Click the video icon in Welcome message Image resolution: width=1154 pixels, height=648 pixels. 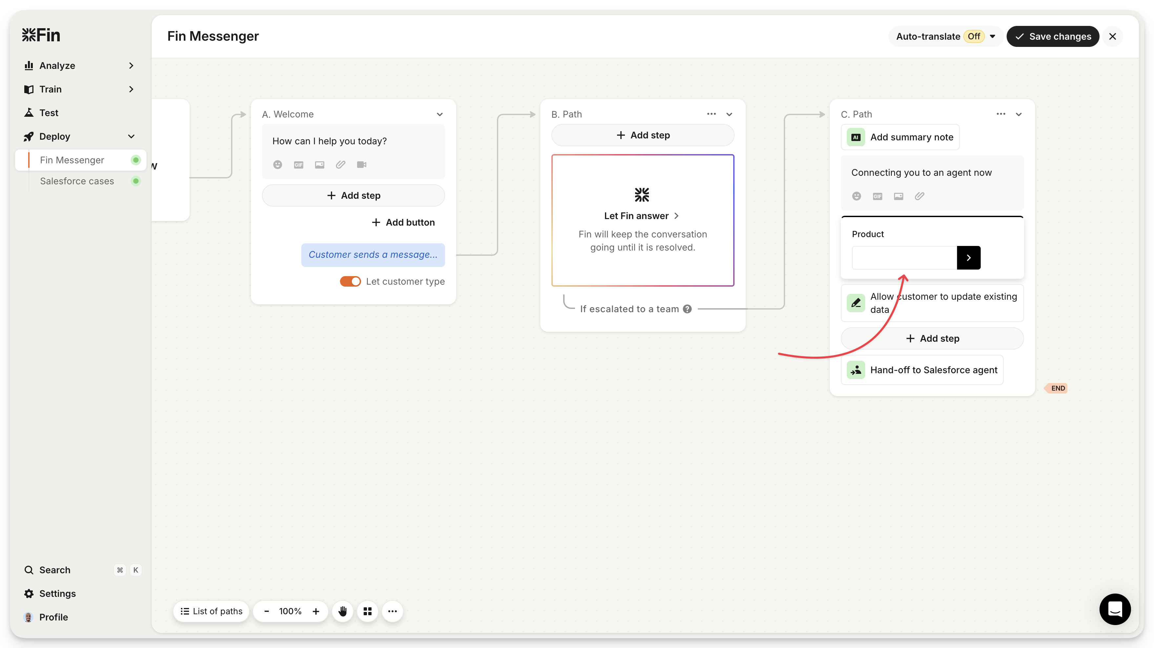(361, 165)
